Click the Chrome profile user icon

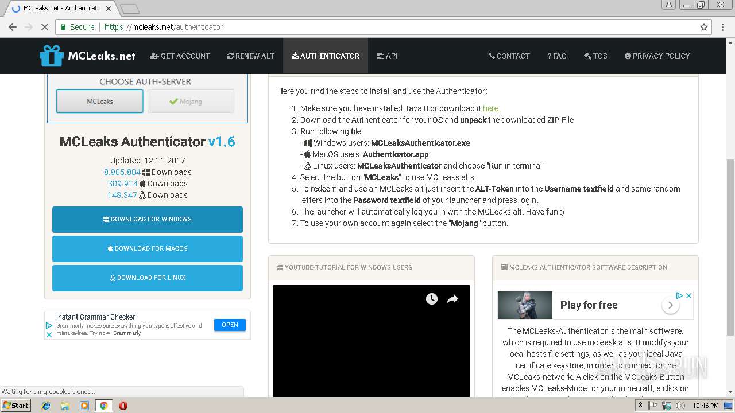pos(669,5)
